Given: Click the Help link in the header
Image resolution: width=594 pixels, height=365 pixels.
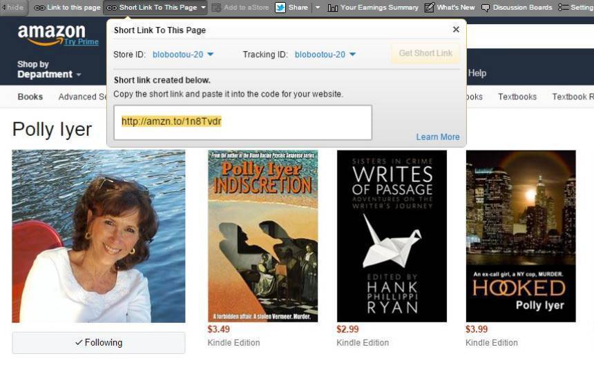Looking at the screenshot, I should [x=477, y=73].
